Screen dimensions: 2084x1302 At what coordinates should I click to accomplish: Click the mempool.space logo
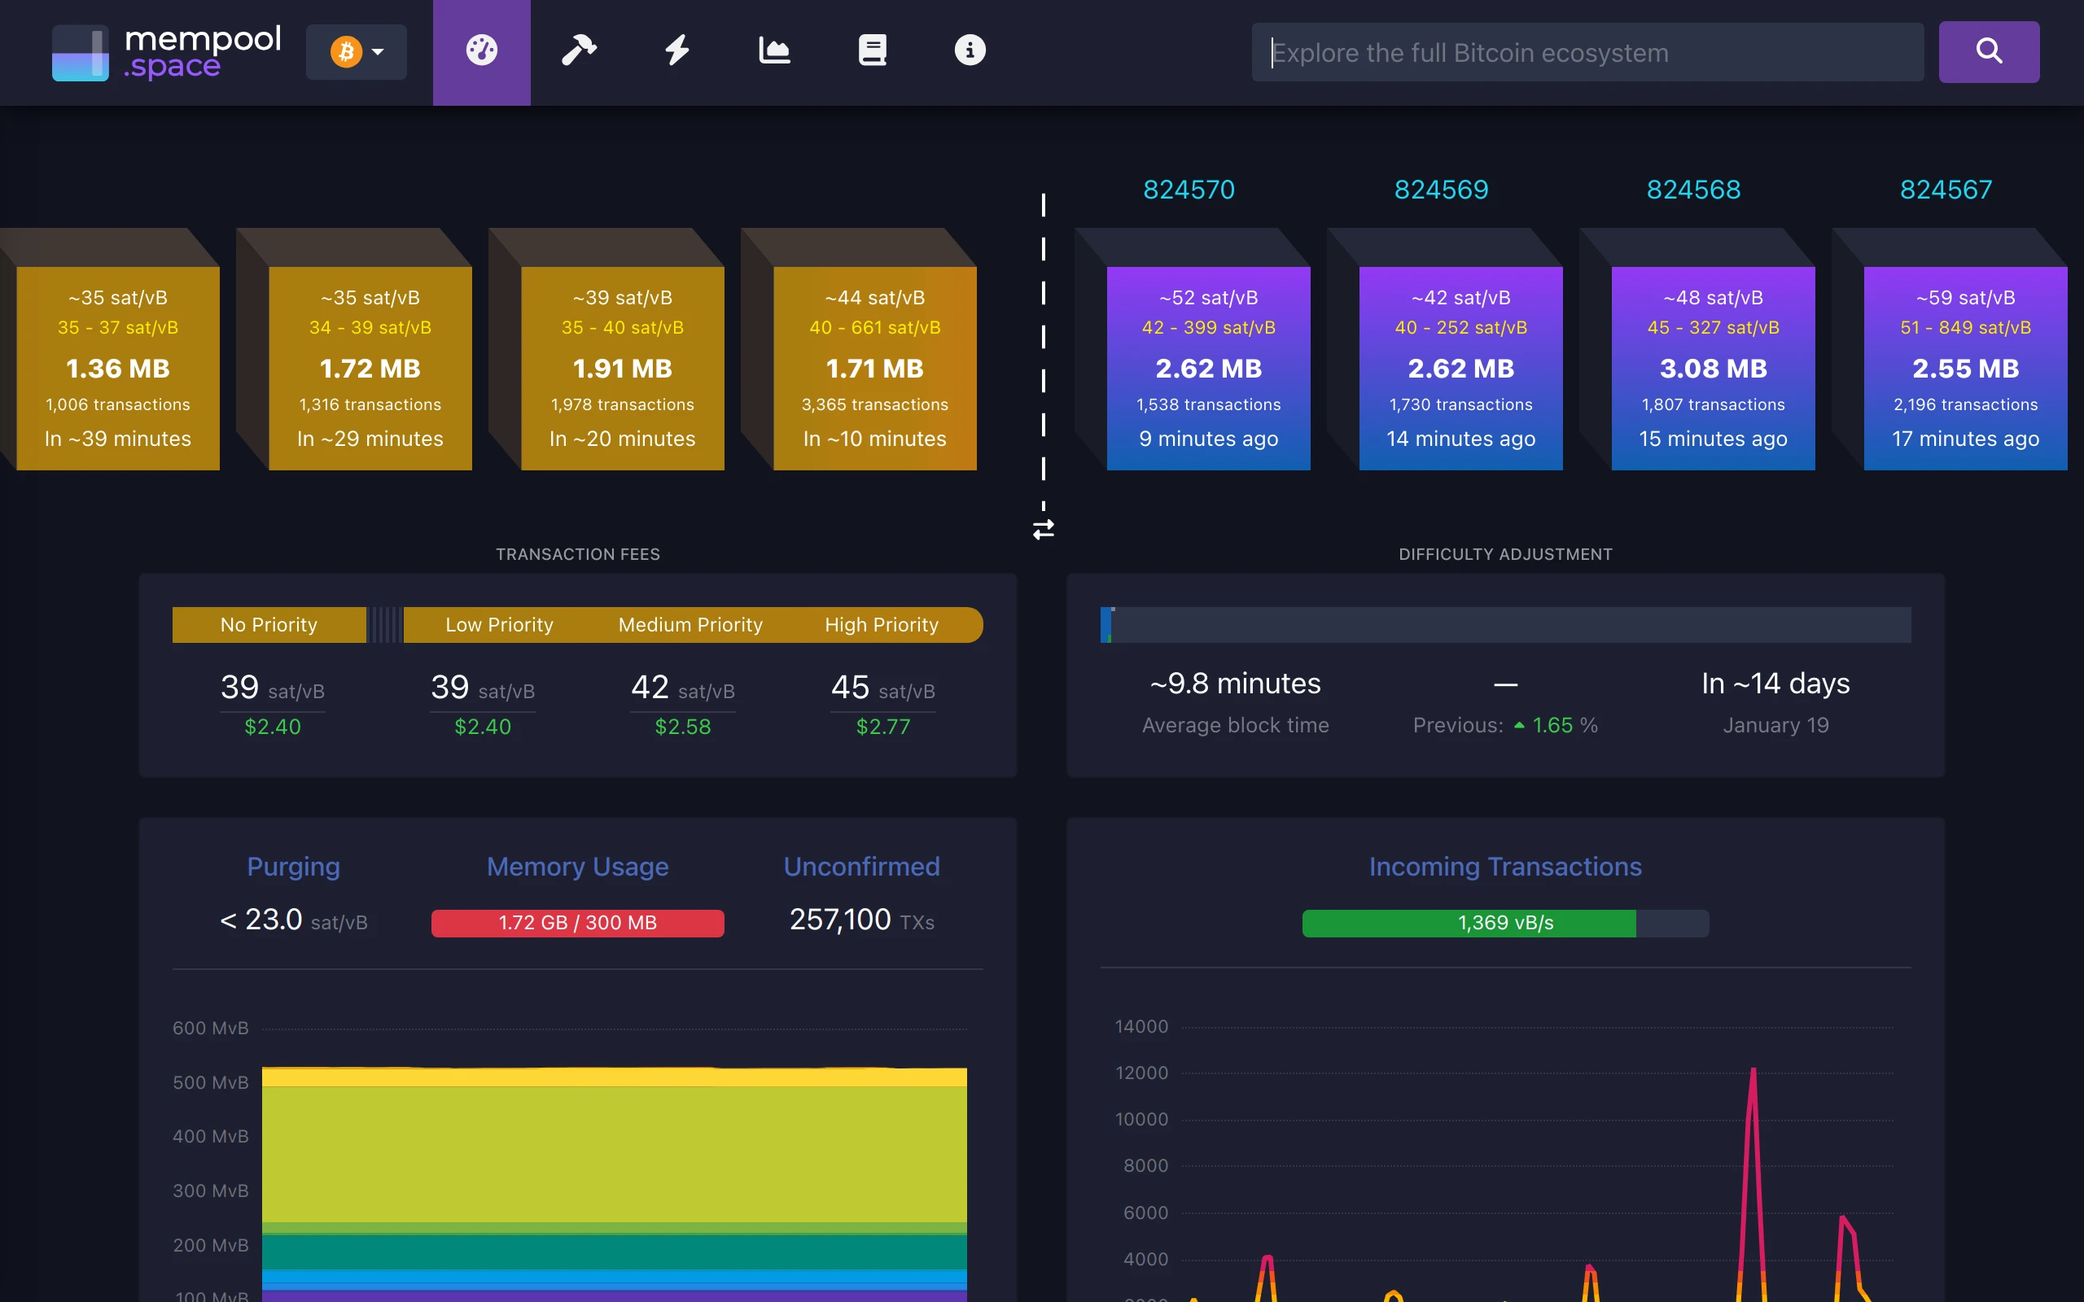(x=168, y=51)
